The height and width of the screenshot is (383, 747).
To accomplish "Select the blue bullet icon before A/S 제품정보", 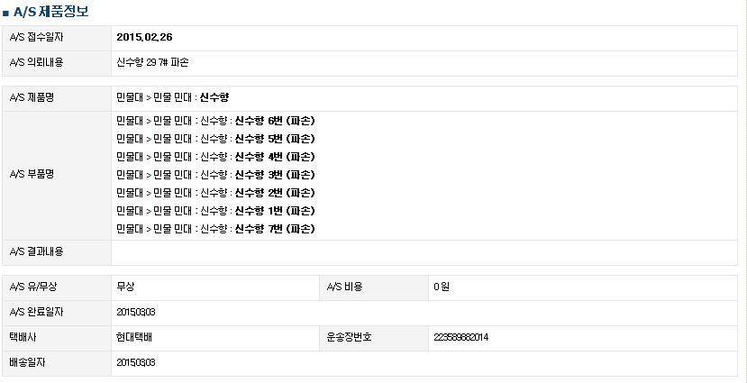I will [x=5, y=13].
